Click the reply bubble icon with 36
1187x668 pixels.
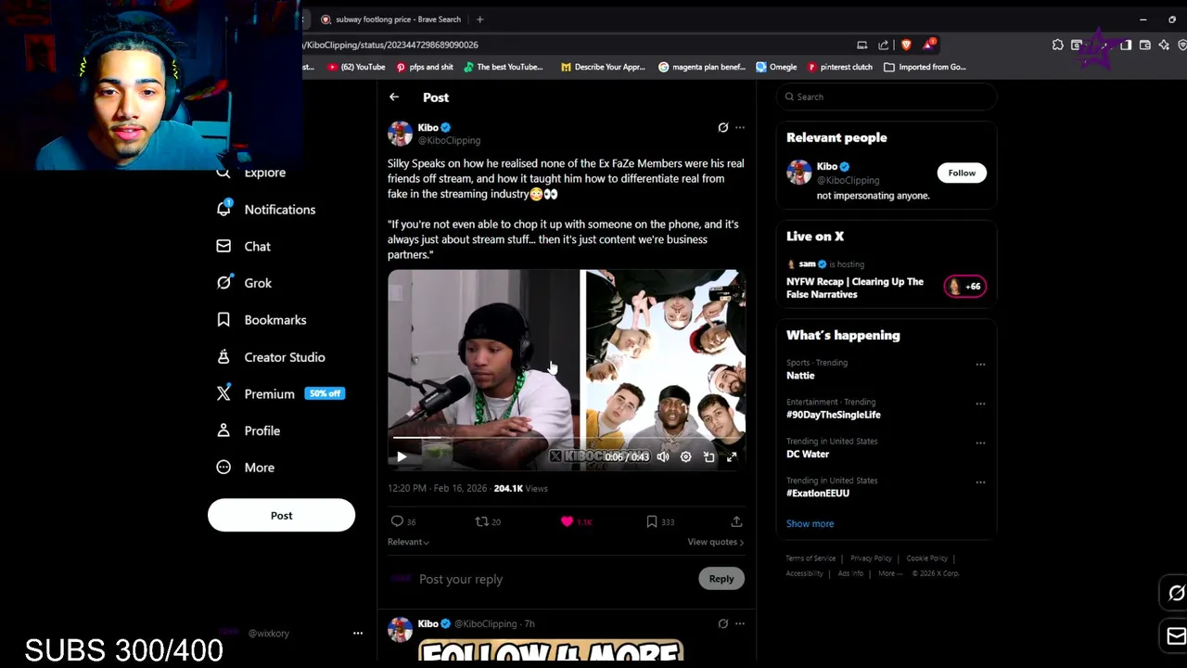[x=397, y=521]
